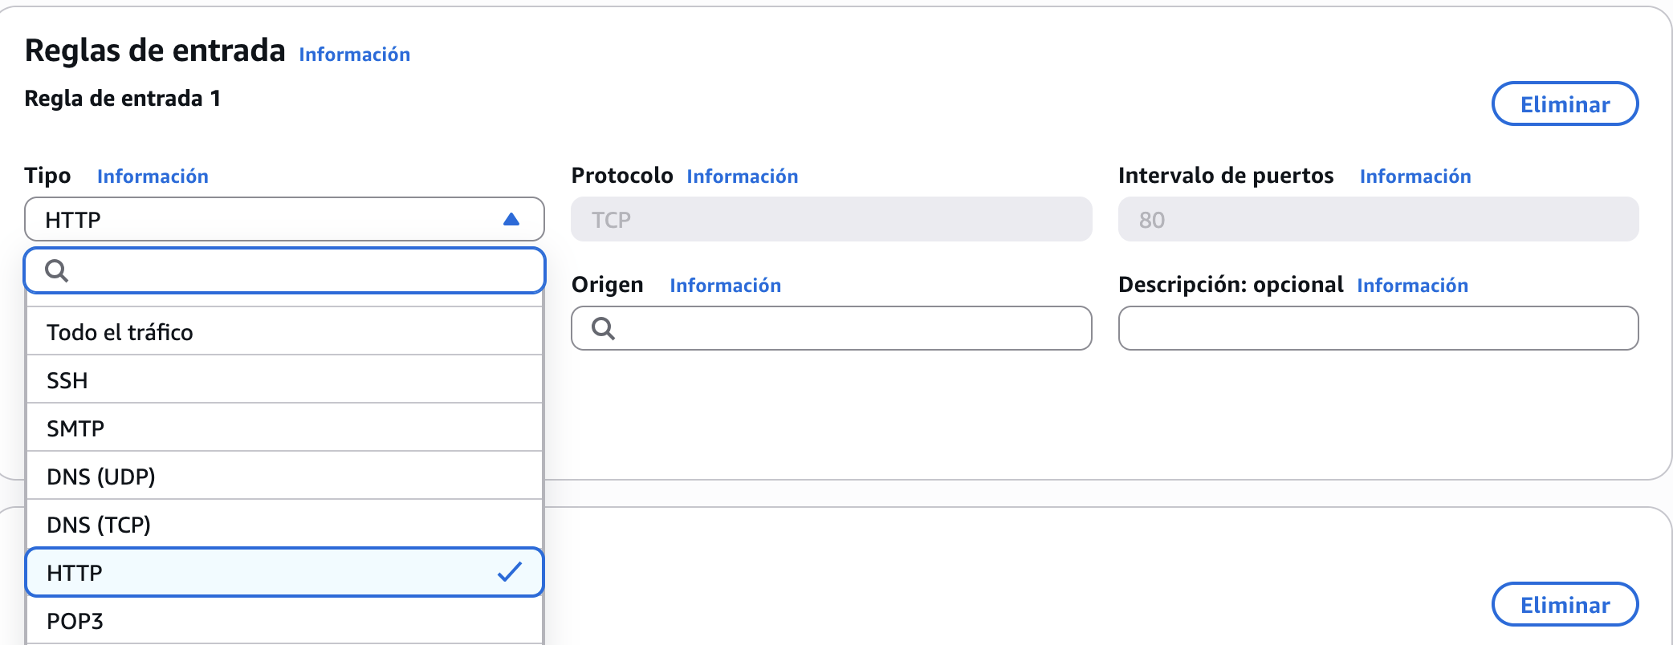Focus the Descripción: opcional text field
This screenshot has width=1673, height=645.
[1378, 328]
